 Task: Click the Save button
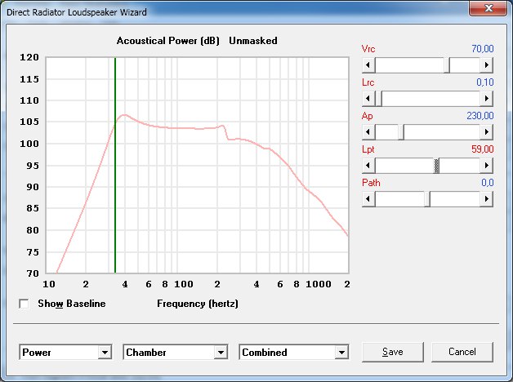click(393, 352)
